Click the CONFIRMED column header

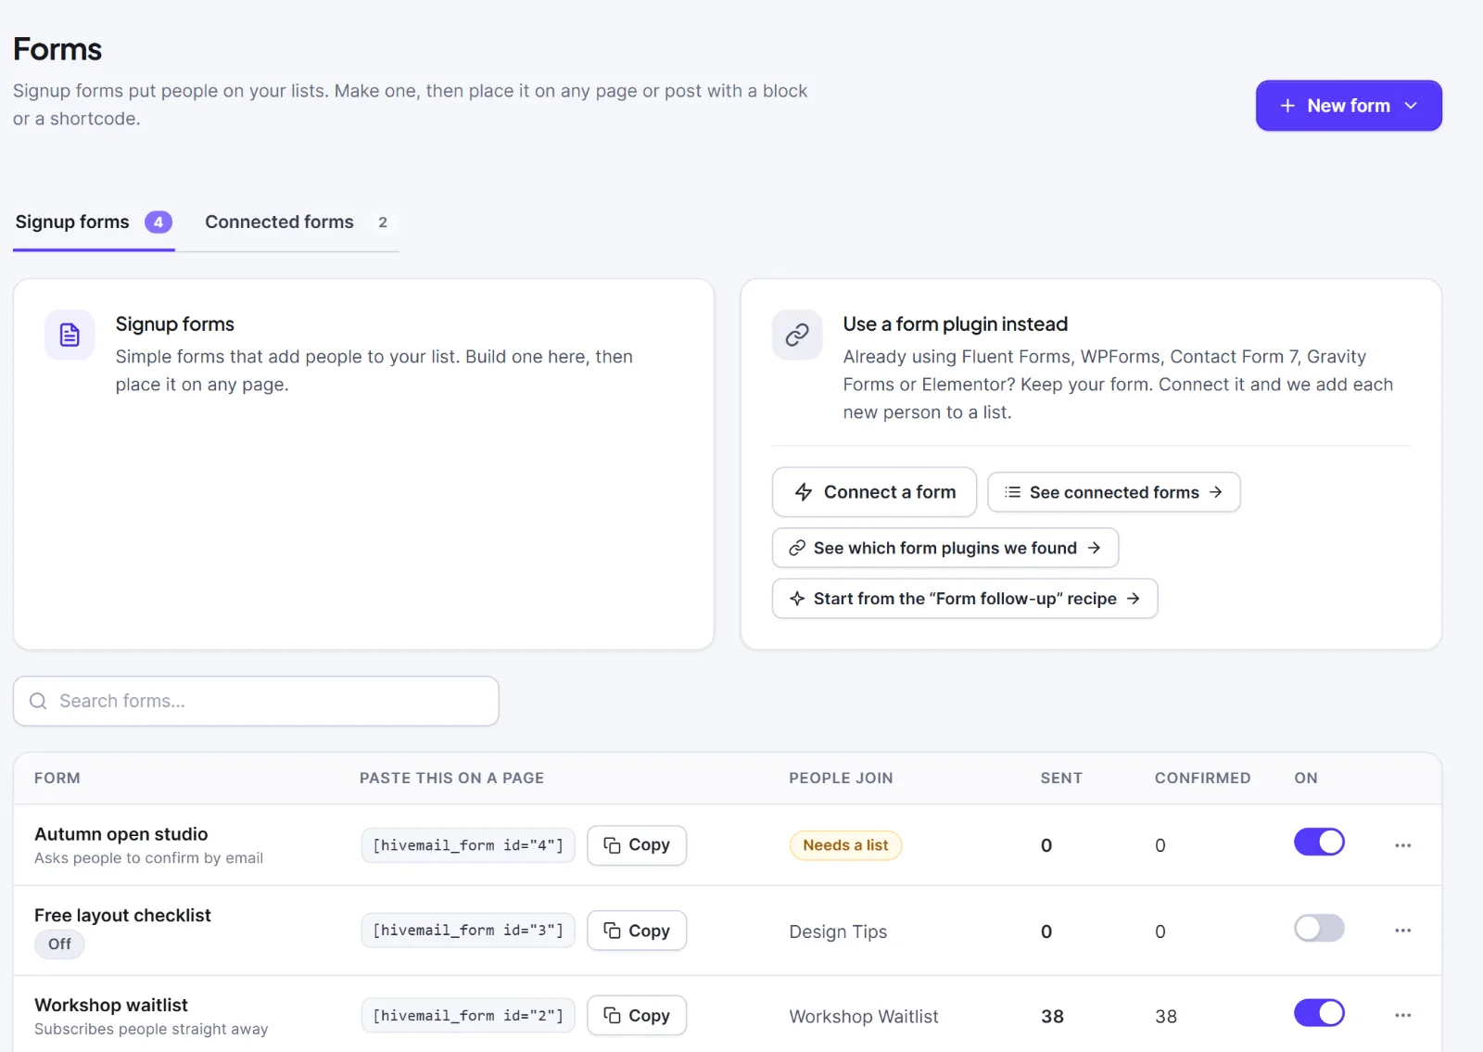1202,779
